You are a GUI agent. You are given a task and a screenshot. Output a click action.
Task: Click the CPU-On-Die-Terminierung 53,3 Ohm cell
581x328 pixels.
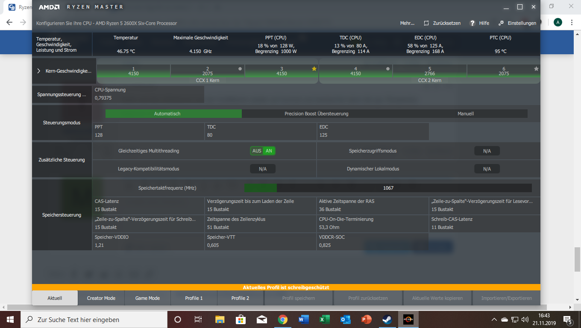[373, 223]
